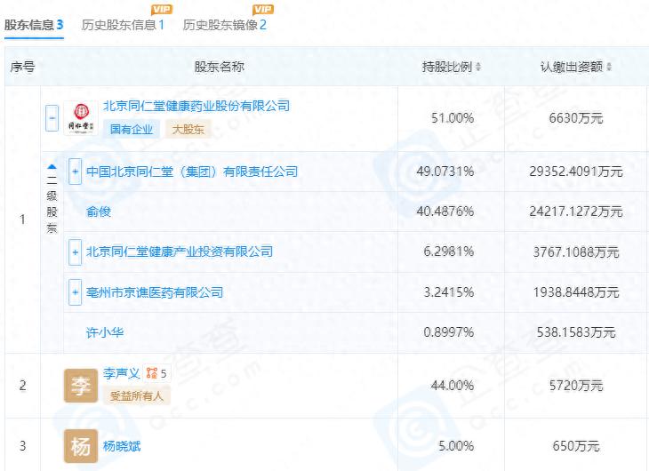Select the 3.2415% percentage cell

point(449,292)
